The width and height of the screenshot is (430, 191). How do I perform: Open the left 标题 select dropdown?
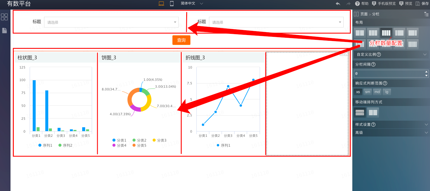[111, 22]
